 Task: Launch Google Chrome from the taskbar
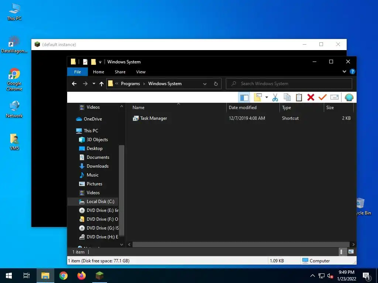coord(63,276)
